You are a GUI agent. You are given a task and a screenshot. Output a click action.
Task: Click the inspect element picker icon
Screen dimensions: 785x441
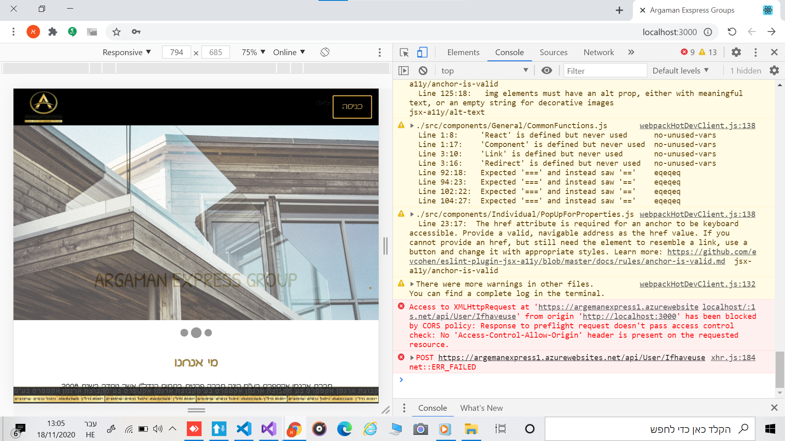[404, 52]
